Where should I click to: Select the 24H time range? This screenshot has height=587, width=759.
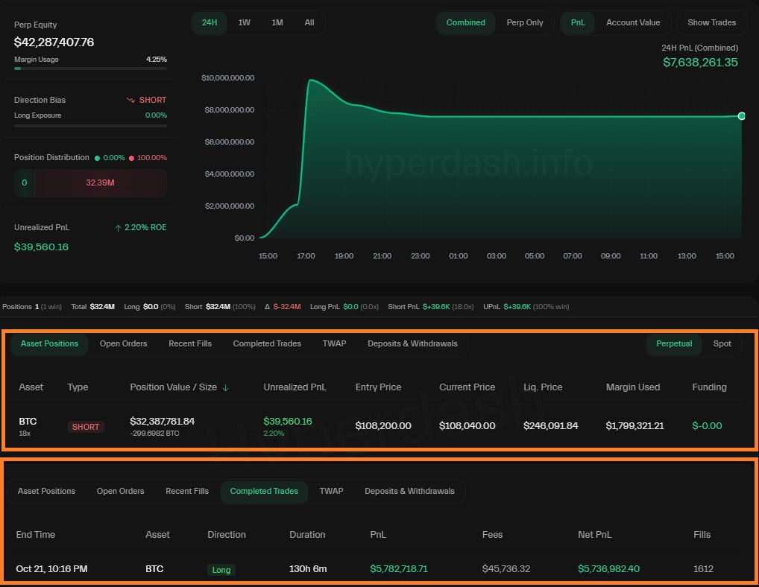point(209,23)
